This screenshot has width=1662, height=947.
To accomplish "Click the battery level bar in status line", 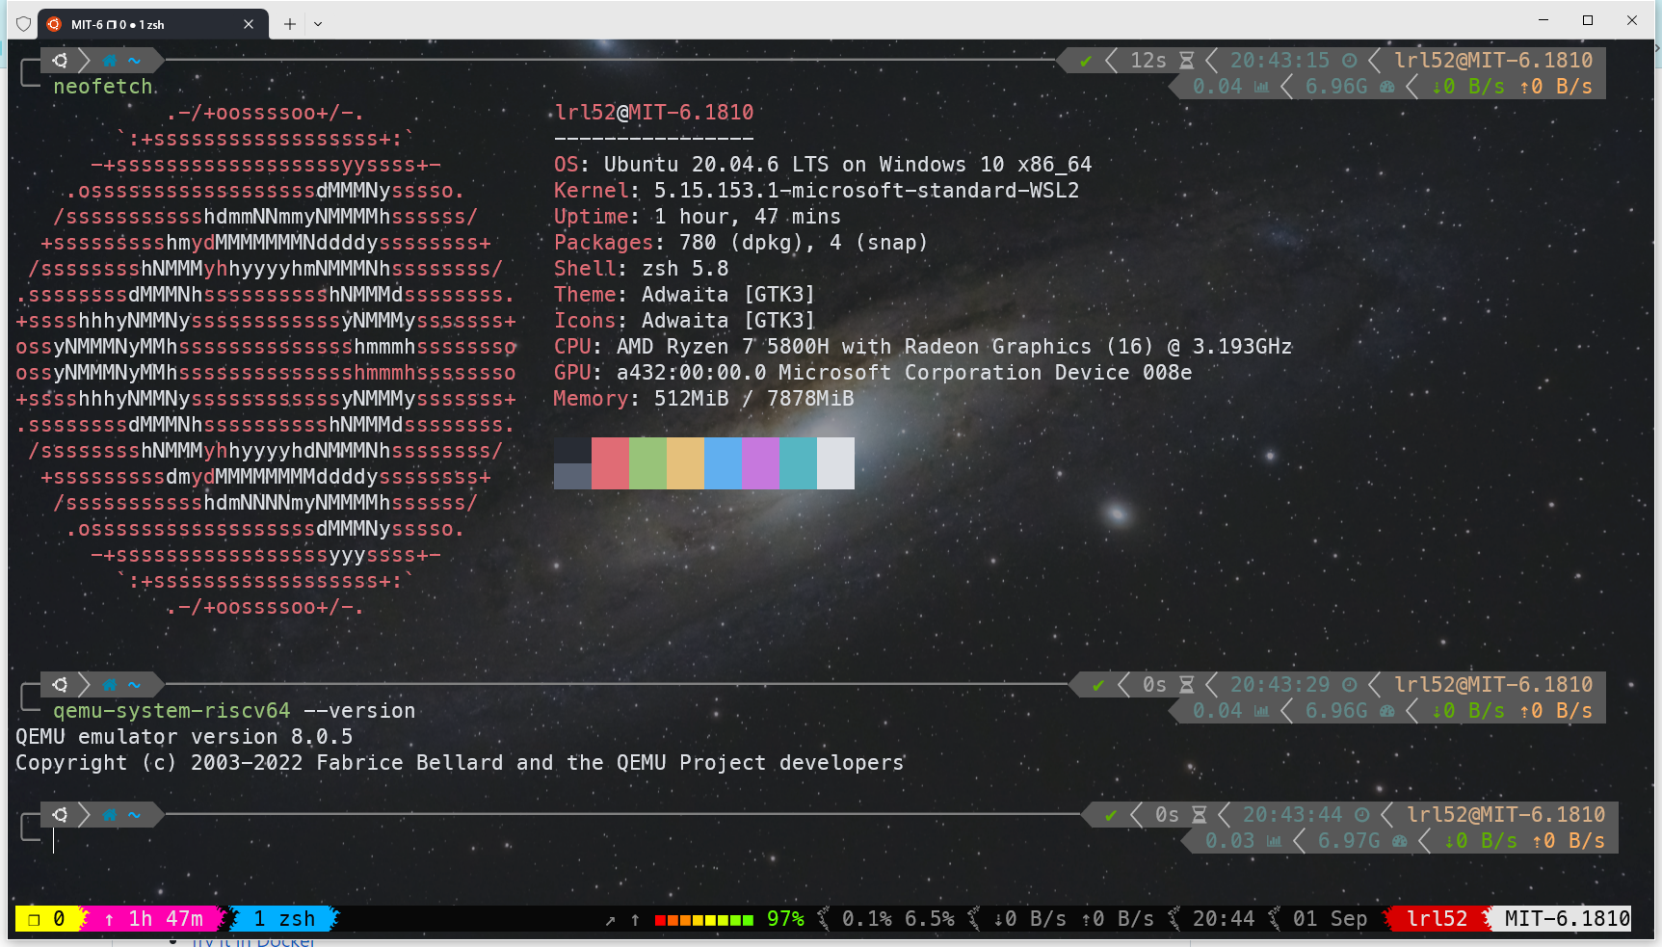I will tap(703, 920).
